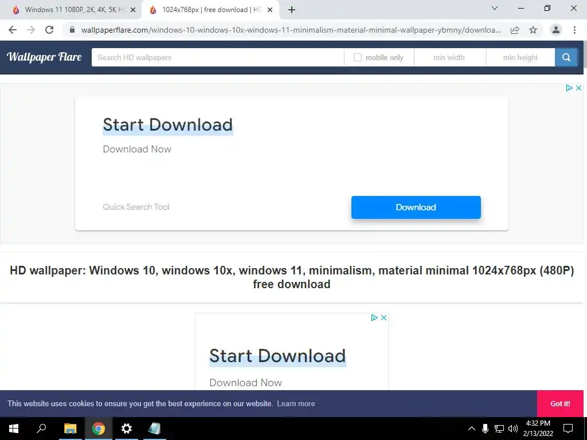Click the microphone tray icon
The image size is (587, 440).
[x=485, y=429]
